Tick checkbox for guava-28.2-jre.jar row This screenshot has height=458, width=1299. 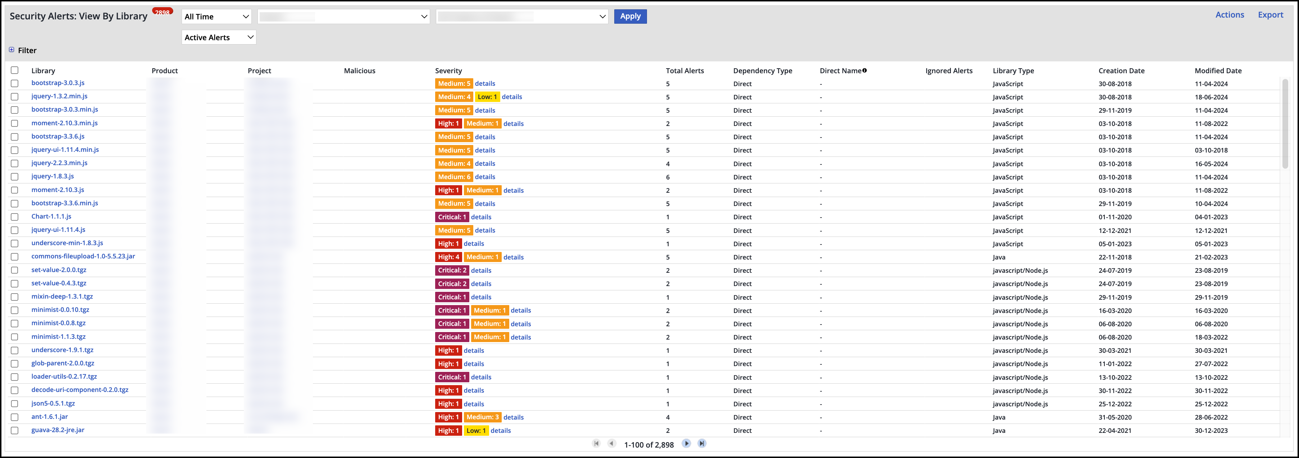pyautogui.click(x=15, y=430)
